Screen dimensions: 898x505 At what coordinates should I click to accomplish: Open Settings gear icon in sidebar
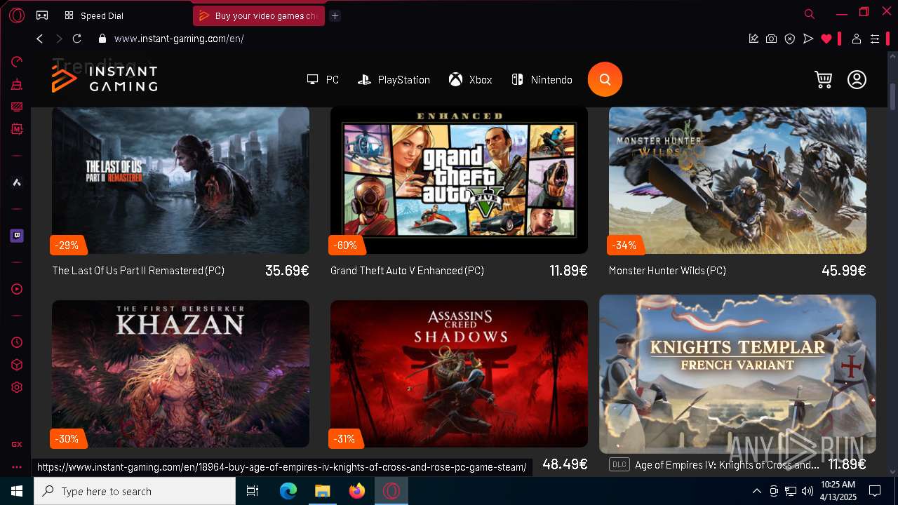click(17, 387)
